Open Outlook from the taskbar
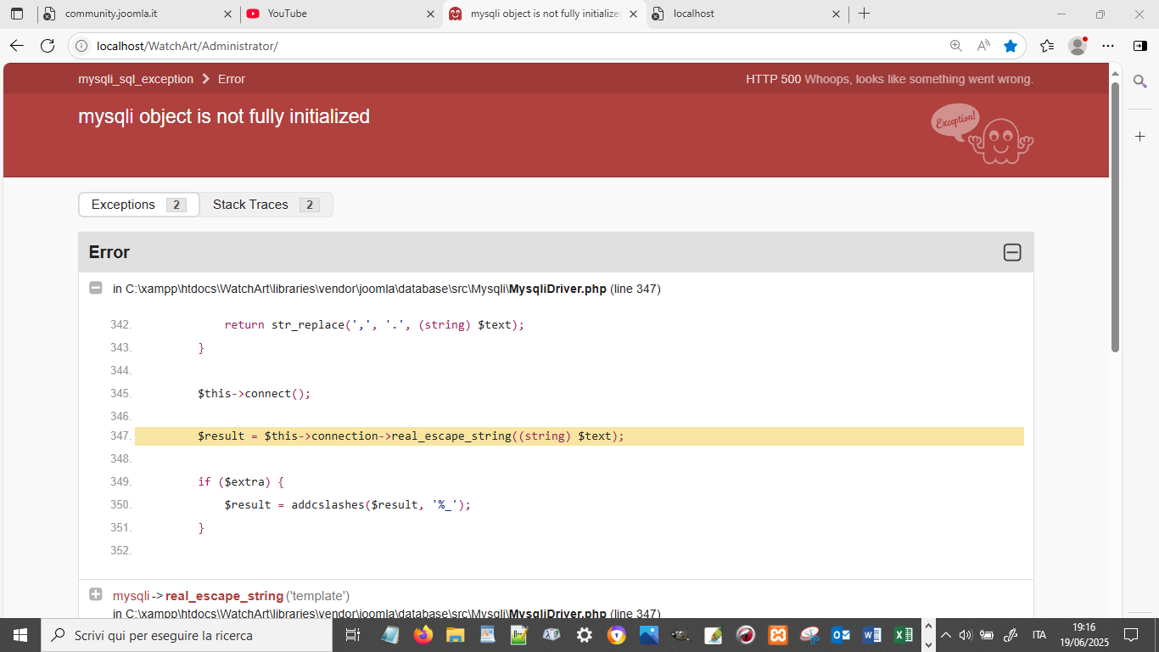The height and width of the screenshot is (652, 1159). tap(841, 635)
